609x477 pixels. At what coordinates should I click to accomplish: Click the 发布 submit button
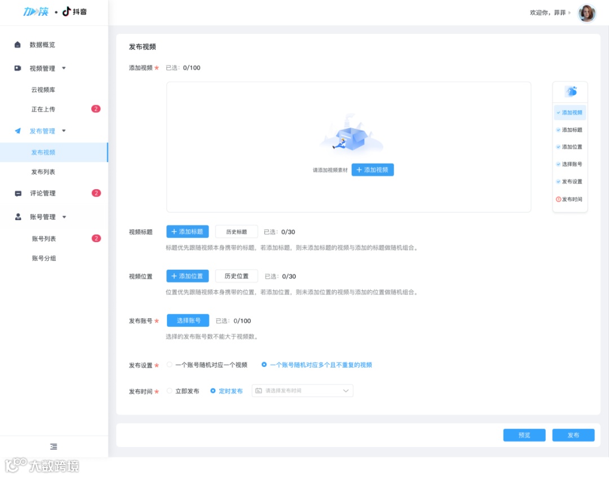point(573,435)
